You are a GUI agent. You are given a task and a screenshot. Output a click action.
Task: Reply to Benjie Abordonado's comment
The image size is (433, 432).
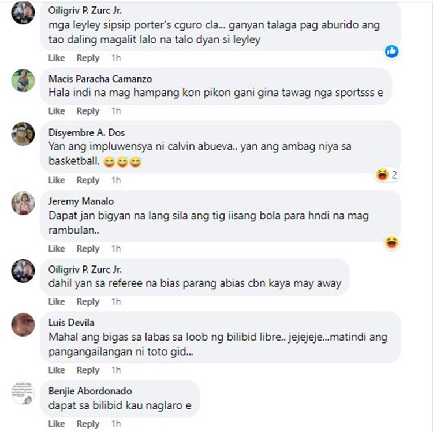[x=88, y=424]
